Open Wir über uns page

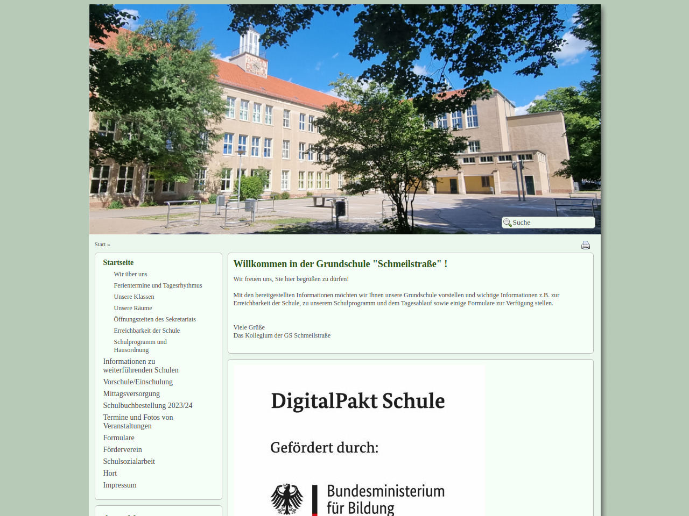tap(130, 274)
